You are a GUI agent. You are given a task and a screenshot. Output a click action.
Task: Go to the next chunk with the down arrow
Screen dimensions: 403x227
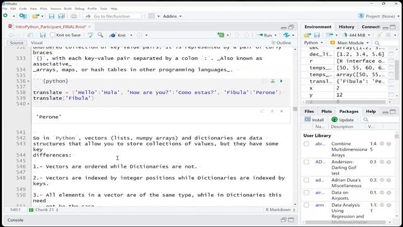click(x=246, y=35)
